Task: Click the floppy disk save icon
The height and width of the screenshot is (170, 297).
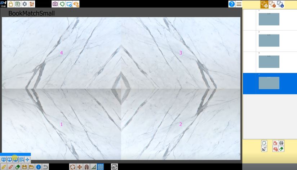Action: (x=25, y=167)
